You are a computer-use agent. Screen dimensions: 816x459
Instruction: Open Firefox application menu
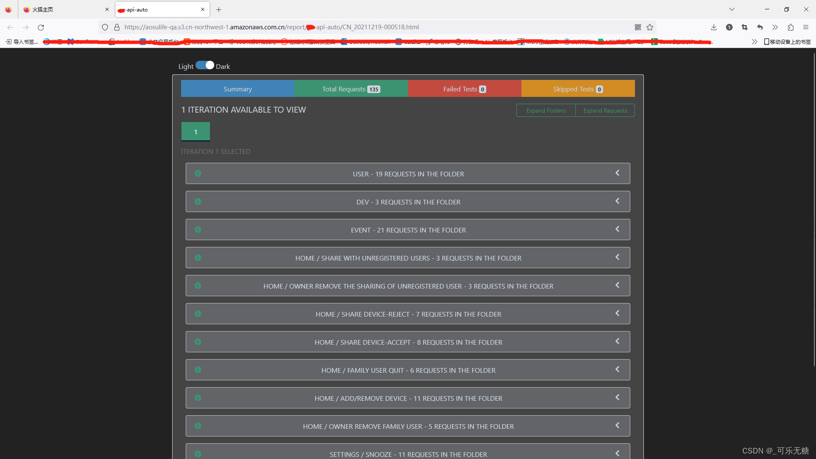tap(806, 27)
